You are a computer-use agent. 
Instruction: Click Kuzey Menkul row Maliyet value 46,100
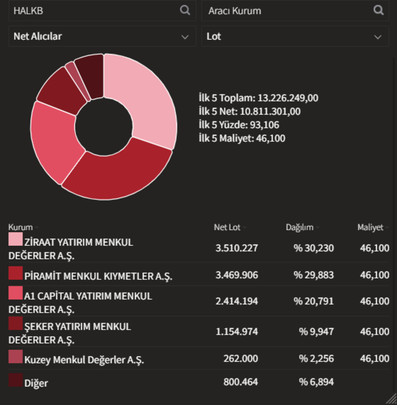pos(375,358)
